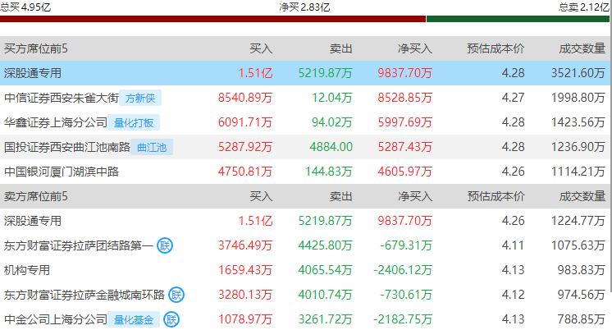Click the 联 icon beside 东方财富证券拉萨团结路第一
Screen dimensions: 612x330
(165, 245)
